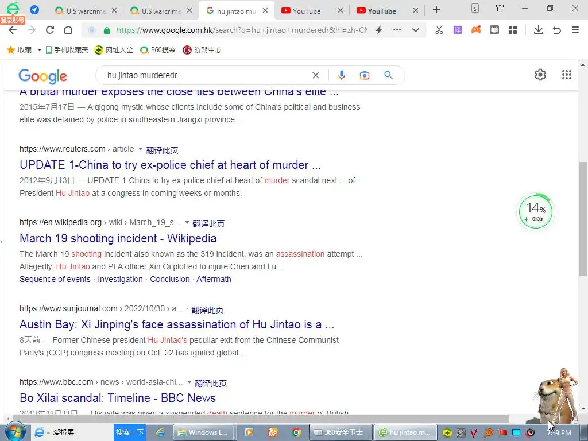Viewport: 588px width, 441px height.
Task: Open 网址大全 bookmark
Action: point(114,50)
